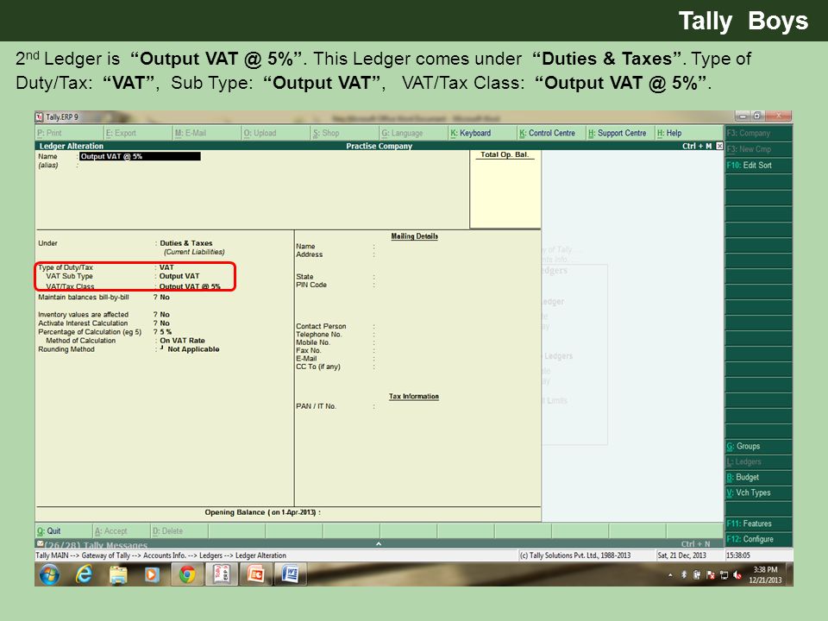Viewport: 828px width, 621px height.
Task: Click F3: New Cmp button
Action: pyautogui.click(x=758, y=149)
